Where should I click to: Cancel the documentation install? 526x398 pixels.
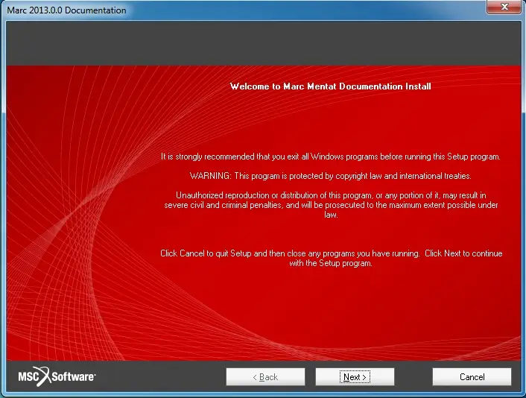coord(472,377)
